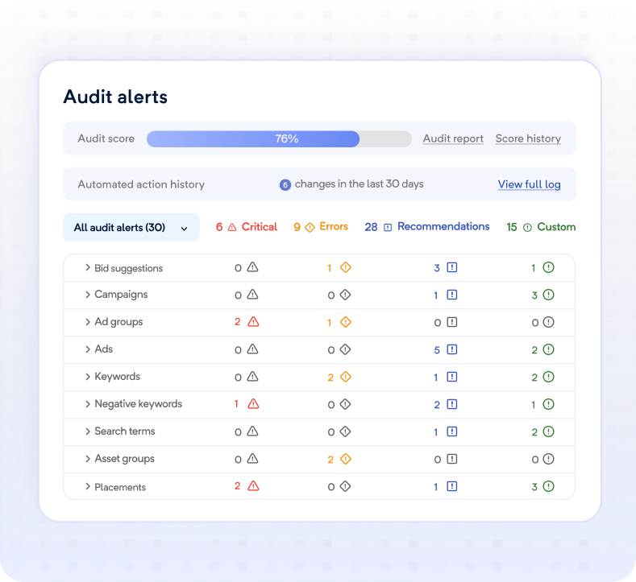The height and width of the screenshot is (582, 636).
Task: Click critical triangle icon in Bid suggestions row
Action: coord(252,267)
